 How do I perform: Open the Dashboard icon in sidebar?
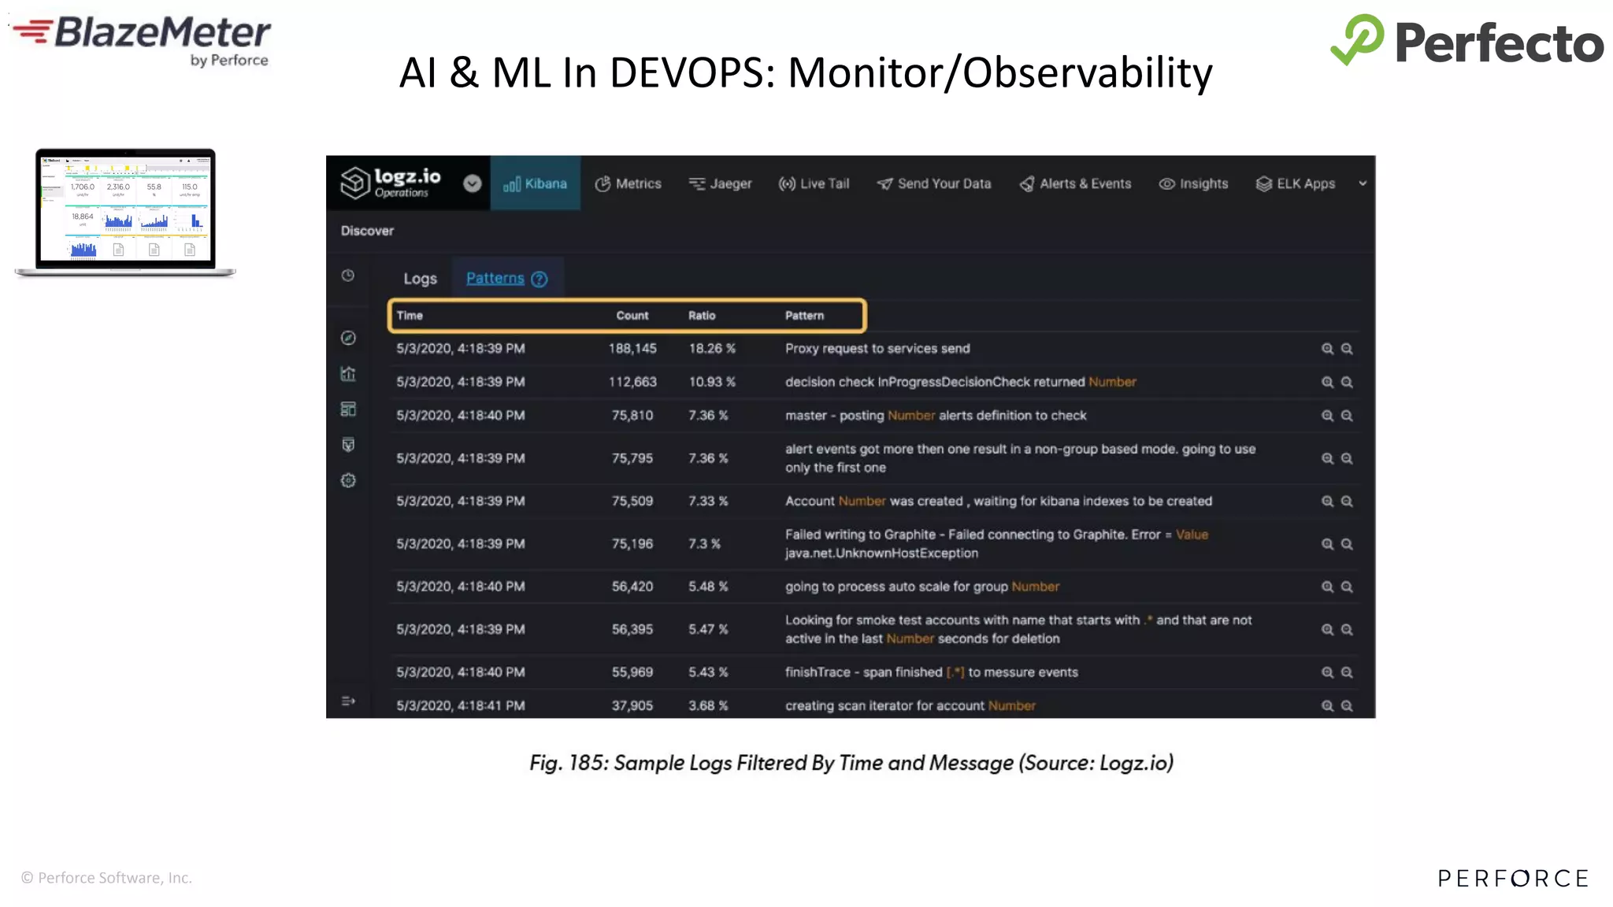click(x=348, y=409)
